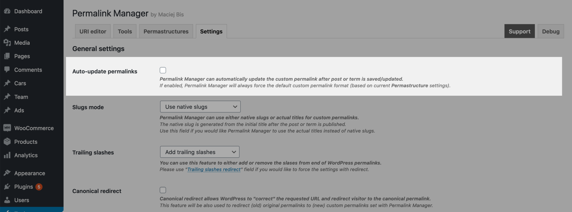Click the Trailing slashes setting label
The width and height of the screenshot is (572, 212).
(93, 152)
